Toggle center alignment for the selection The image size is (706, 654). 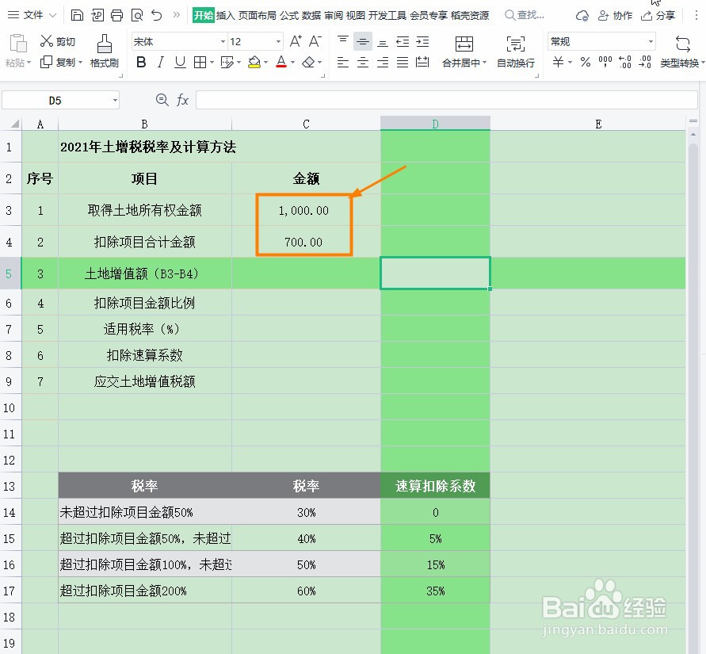pos(362,62)
